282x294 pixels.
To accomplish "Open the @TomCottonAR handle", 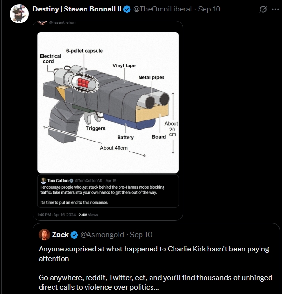I will click(x=88, y=181).
